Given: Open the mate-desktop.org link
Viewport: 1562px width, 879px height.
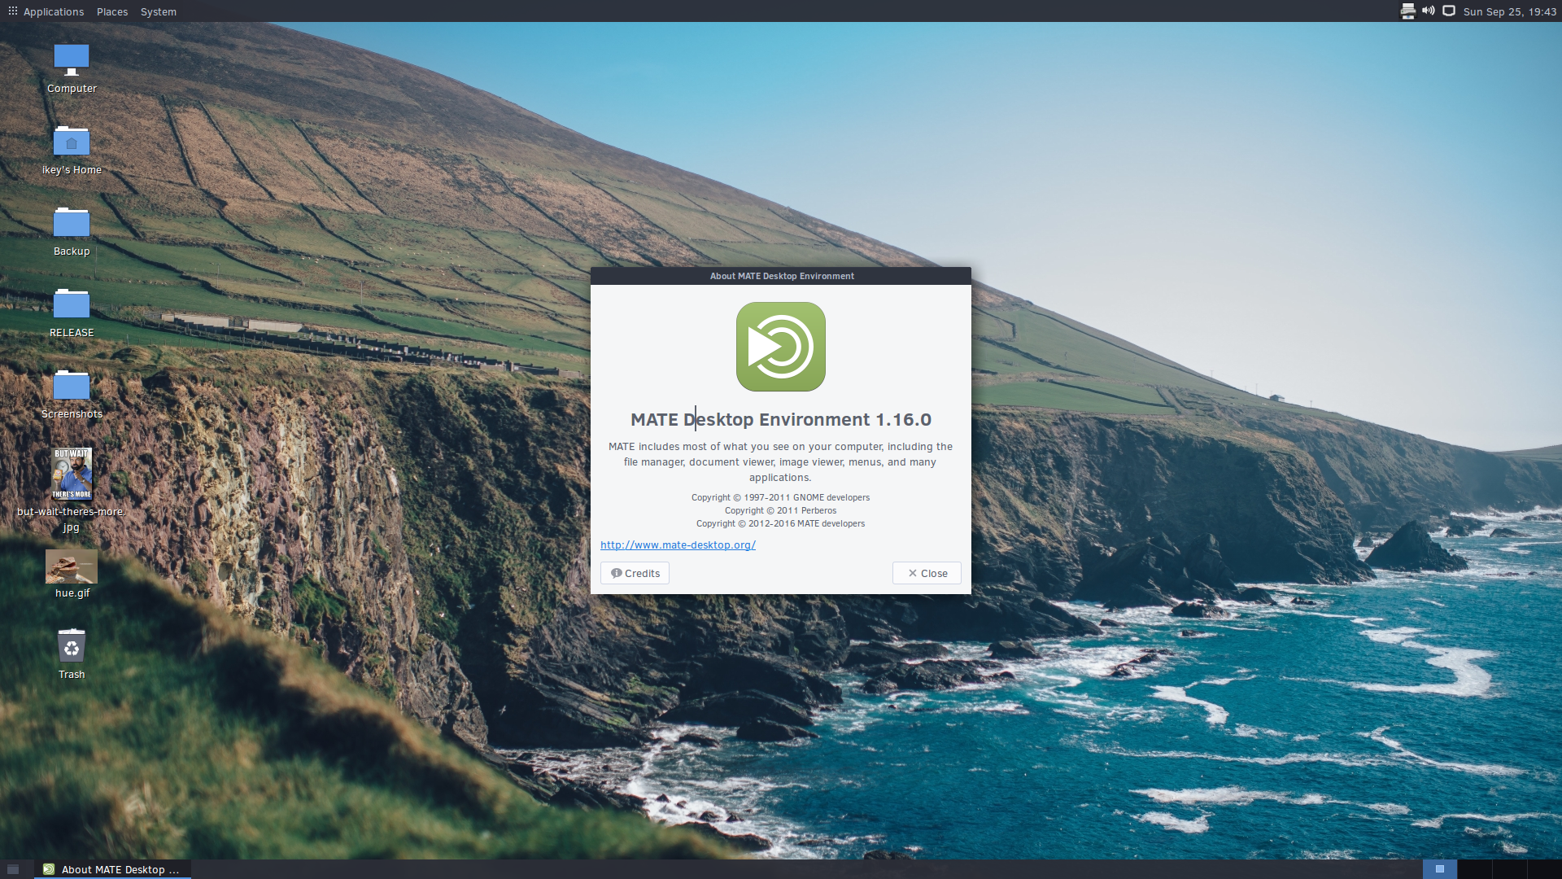Looking at the screenshot, I should [678, 545].
